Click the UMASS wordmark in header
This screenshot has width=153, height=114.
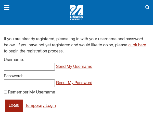tap(76, 17)
